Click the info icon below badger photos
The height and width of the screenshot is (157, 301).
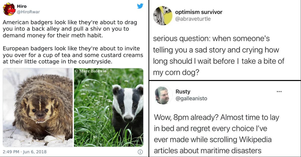140,152
